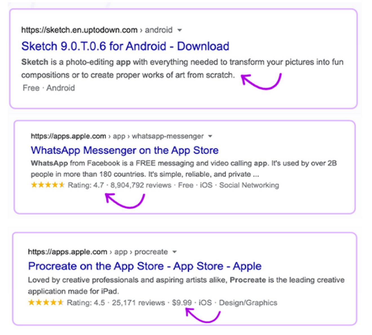Click the '8,904,792 reviews' text
The width and height of the screenshot is (372, 335).
click(x=141, y=185)
